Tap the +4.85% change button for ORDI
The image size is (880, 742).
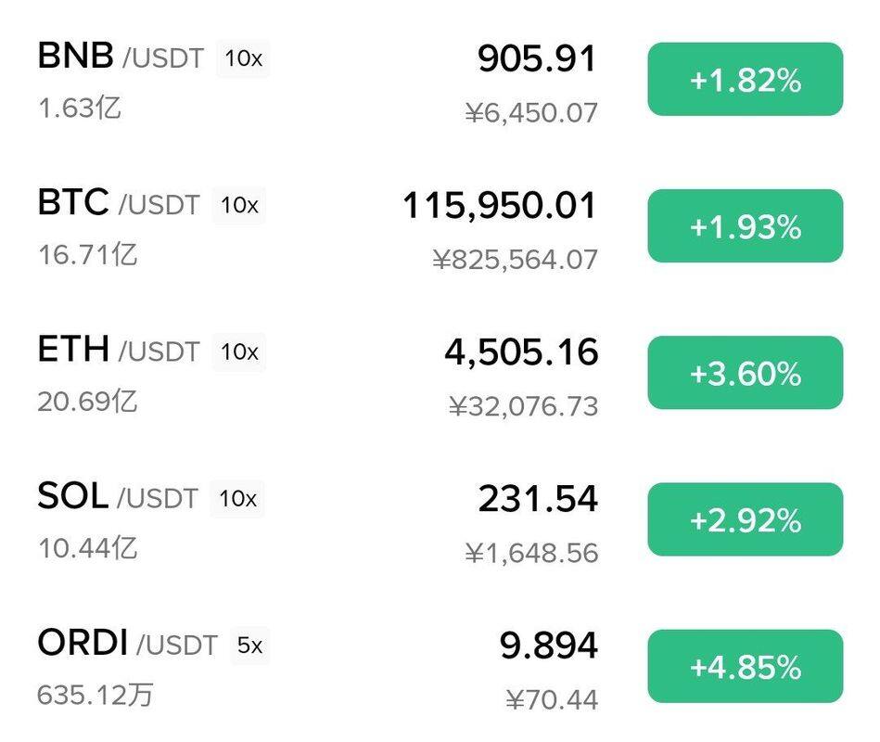tap(746, 666)
